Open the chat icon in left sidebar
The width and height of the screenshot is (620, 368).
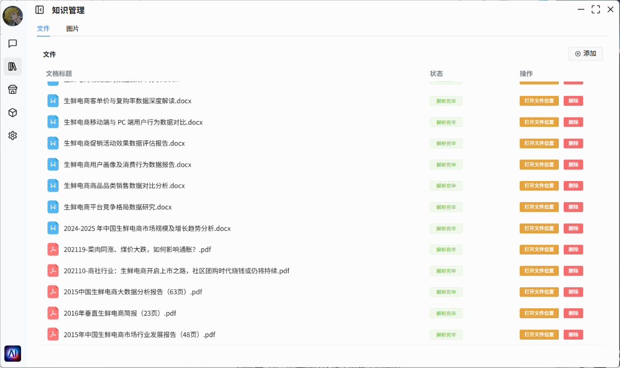pyautogui.click(x=13, y=44)
